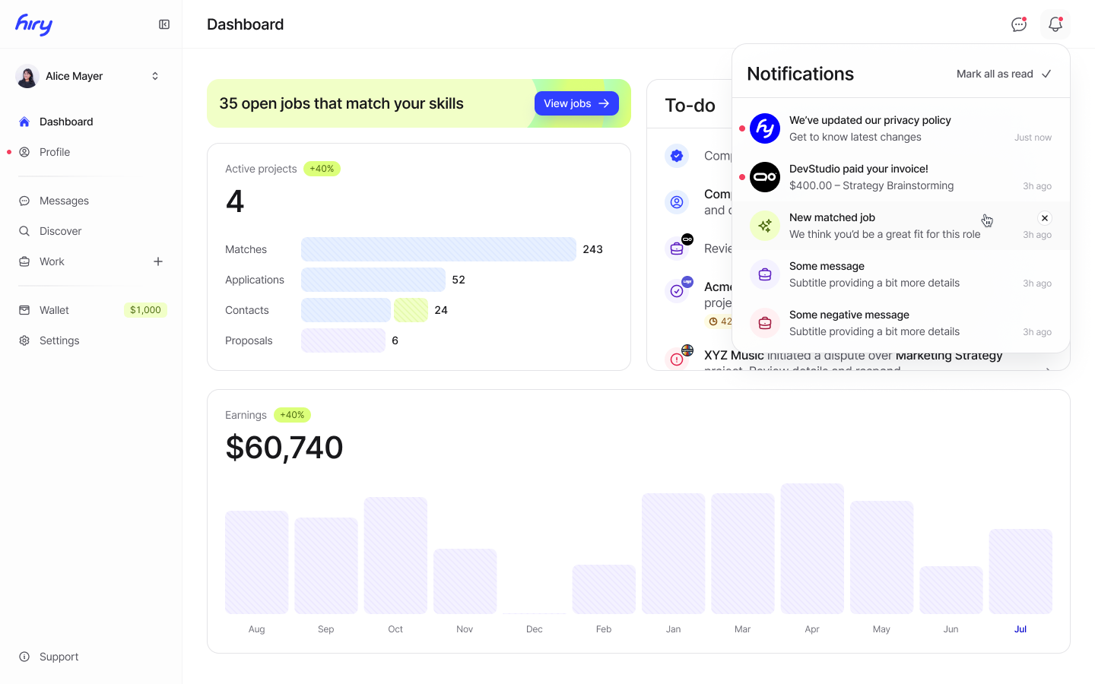Collapse the sidebar with the panel icon

[164, 24]
